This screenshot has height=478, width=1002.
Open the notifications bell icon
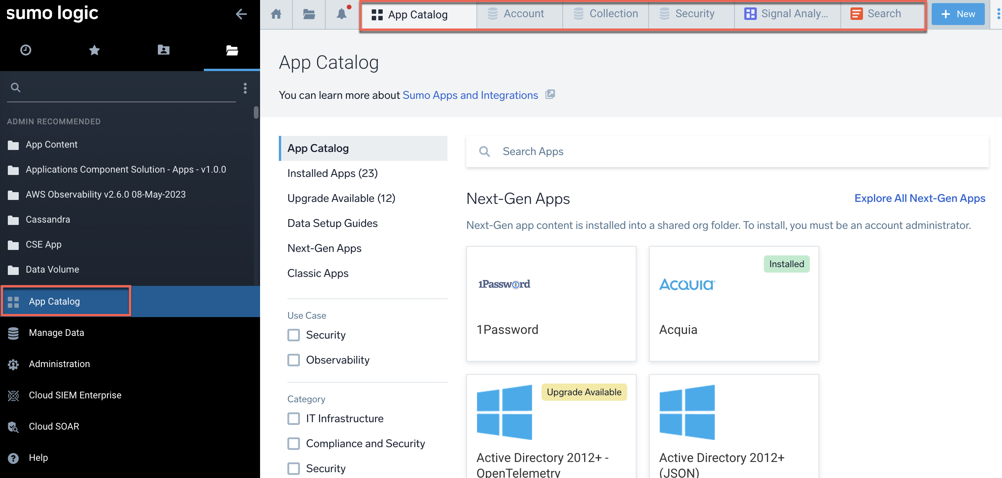(x=342, y=14)
